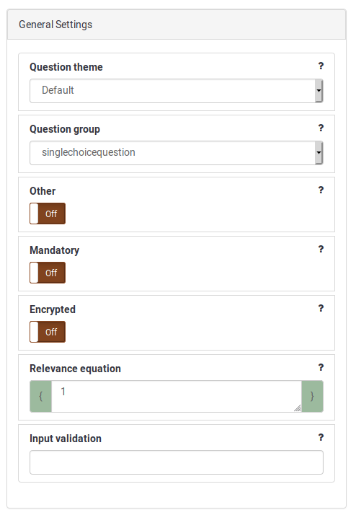
Task: Open help for Relevance equation
Action: tap(321, 368)
